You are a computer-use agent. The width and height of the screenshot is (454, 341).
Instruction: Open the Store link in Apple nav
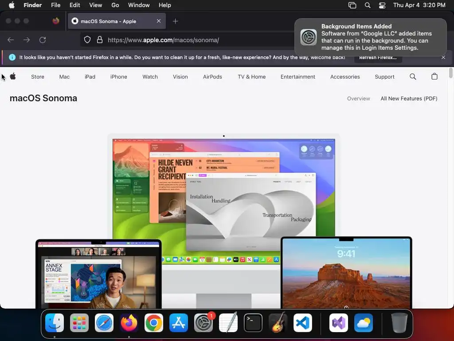coord(38,77)
